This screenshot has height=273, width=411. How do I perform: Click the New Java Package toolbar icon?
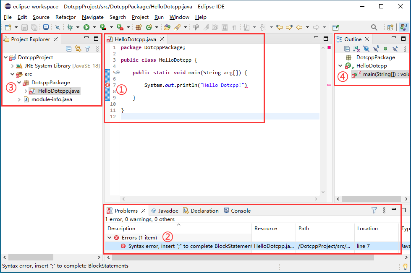139,27
